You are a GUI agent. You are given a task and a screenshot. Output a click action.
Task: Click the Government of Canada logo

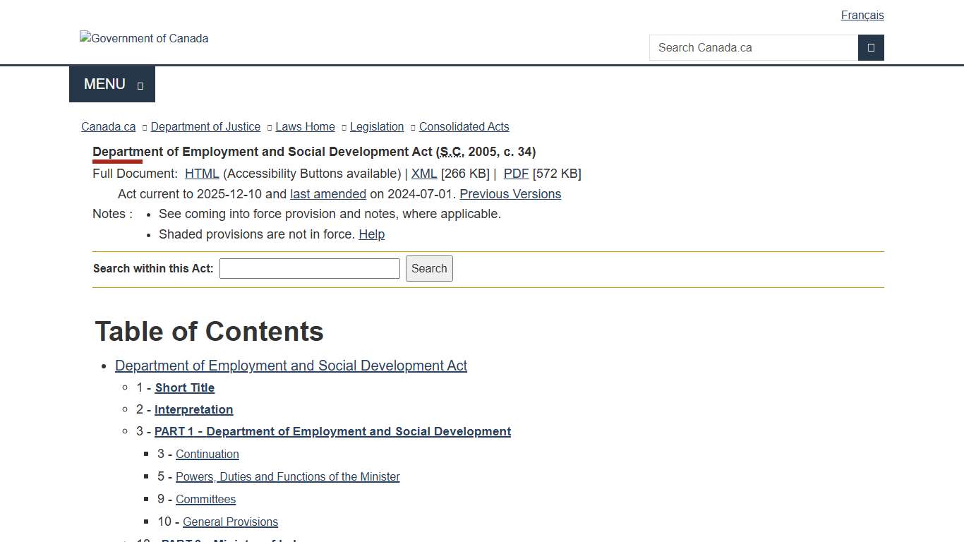click(144, 38)
